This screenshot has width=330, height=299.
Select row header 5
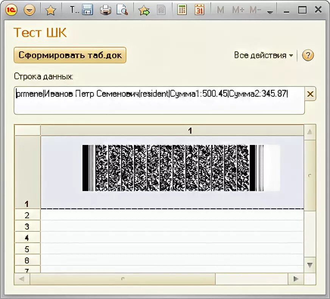pos(27,249)
